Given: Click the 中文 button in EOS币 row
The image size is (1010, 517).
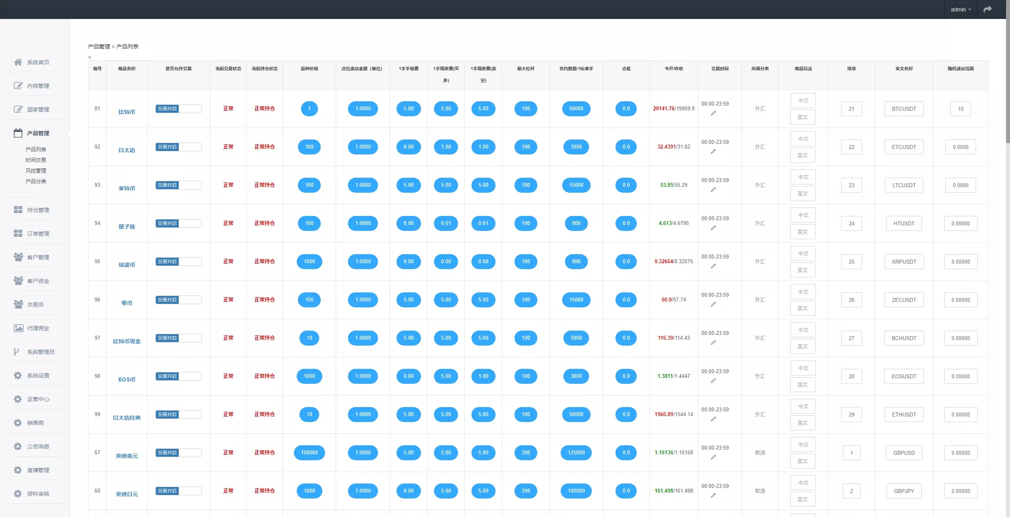Looking at the screenshot, I should pyautogui.click(x=803, y=368).
